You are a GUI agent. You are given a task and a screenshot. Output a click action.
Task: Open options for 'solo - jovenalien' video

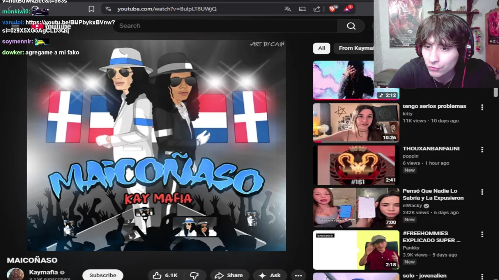click(x=482, y=276)
